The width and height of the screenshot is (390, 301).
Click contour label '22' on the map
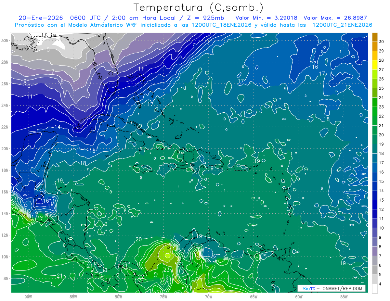(141, 277)
